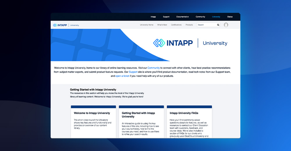Click text 'An interactive guide to using the key'
The image size is (291, 151).
pos(139,124)
